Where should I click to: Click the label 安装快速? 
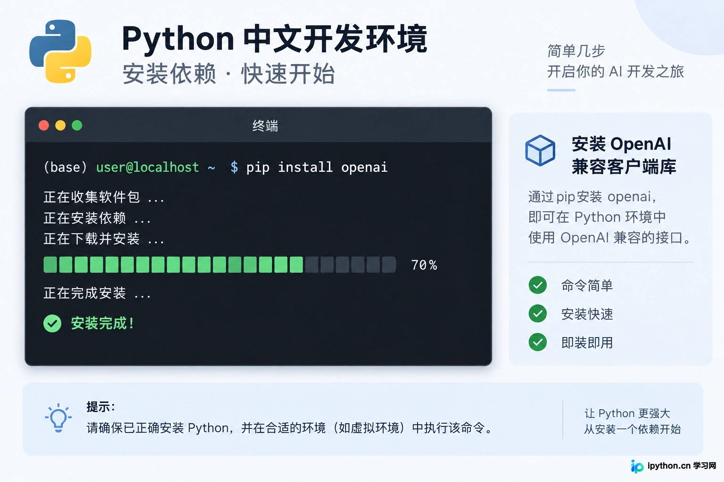[587, 314]
